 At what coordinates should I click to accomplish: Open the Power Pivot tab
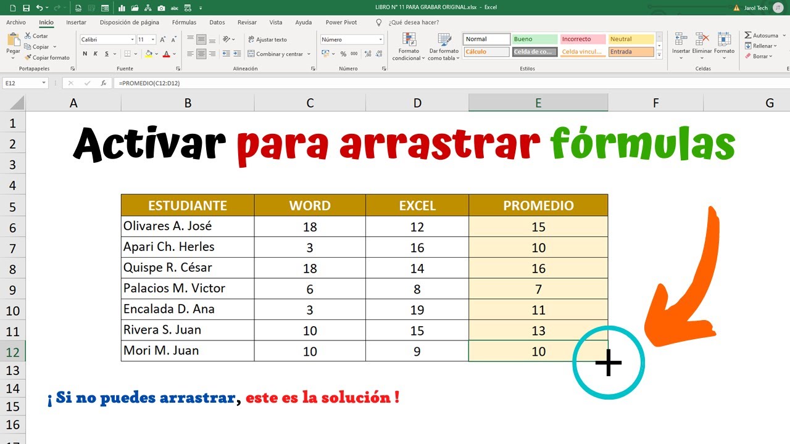pos(341,22)
